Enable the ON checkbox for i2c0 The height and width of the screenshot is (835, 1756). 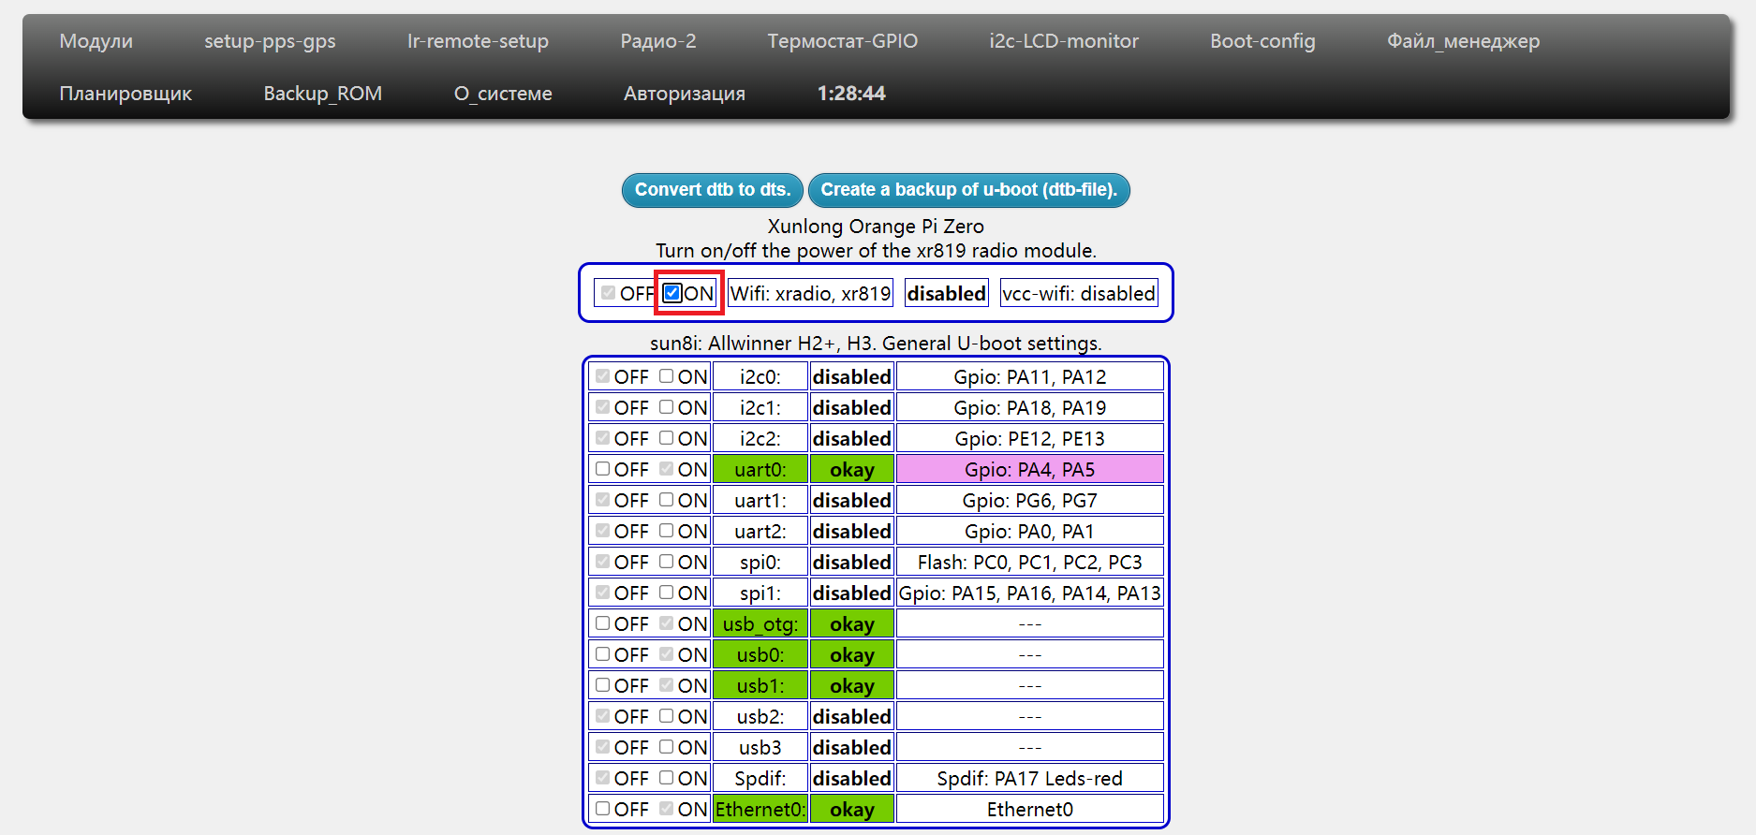pos(666,376)
